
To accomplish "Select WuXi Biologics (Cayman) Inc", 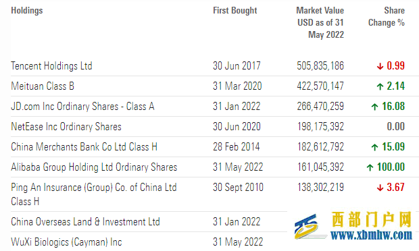I will pos(66,242).
